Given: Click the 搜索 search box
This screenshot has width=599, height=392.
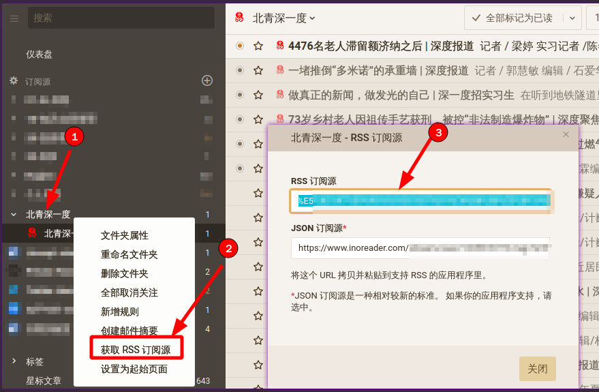Looking at the screenshot, I should [121, 18].
